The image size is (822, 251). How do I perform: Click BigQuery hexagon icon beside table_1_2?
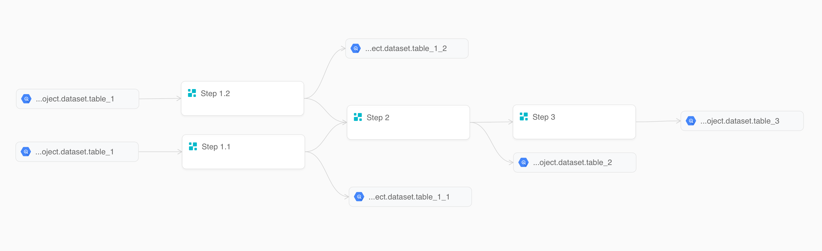click(x=355, y=48)
